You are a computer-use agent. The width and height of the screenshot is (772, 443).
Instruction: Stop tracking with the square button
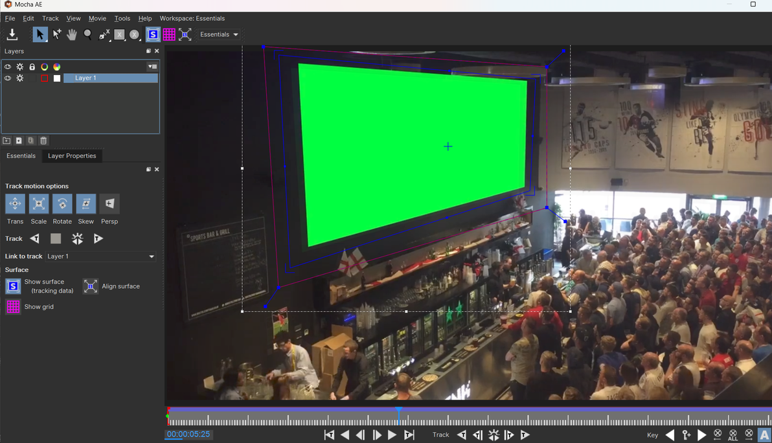[56, 239]
